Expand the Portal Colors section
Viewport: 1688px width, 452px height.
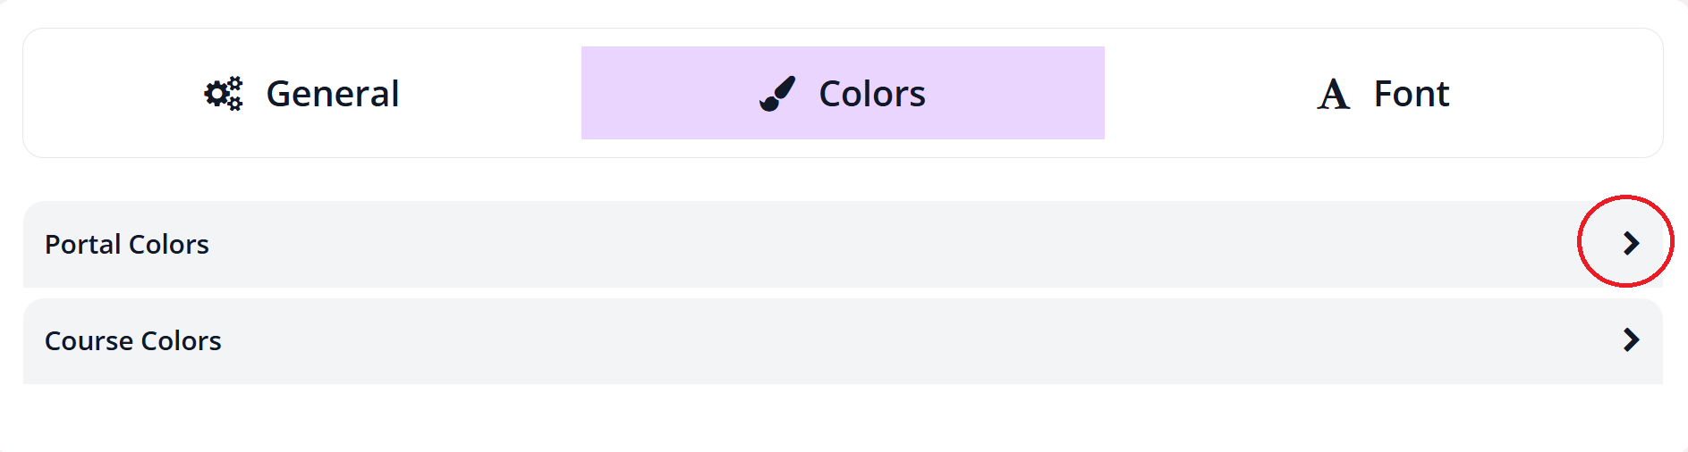point(842,244)
